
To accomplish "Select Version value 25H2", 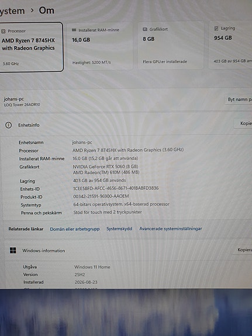I will pos(80,275).
